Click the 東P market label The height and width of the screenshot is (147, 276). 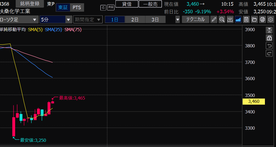[x=51, y=4]
